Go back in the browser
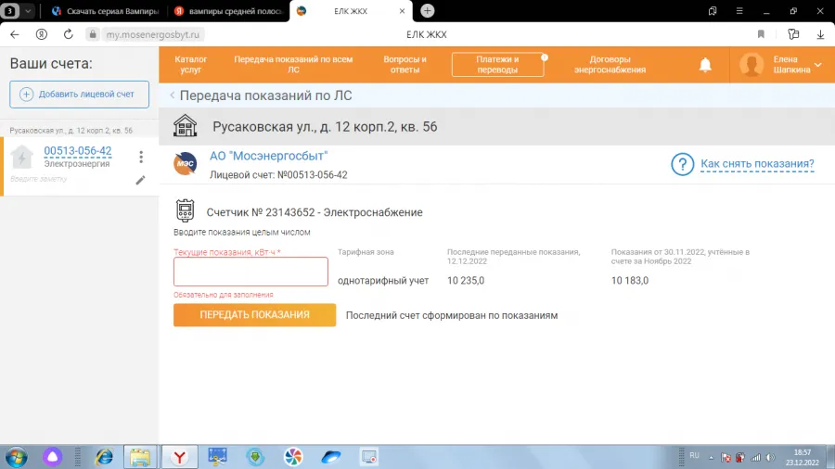 click(x=14, y=34)
